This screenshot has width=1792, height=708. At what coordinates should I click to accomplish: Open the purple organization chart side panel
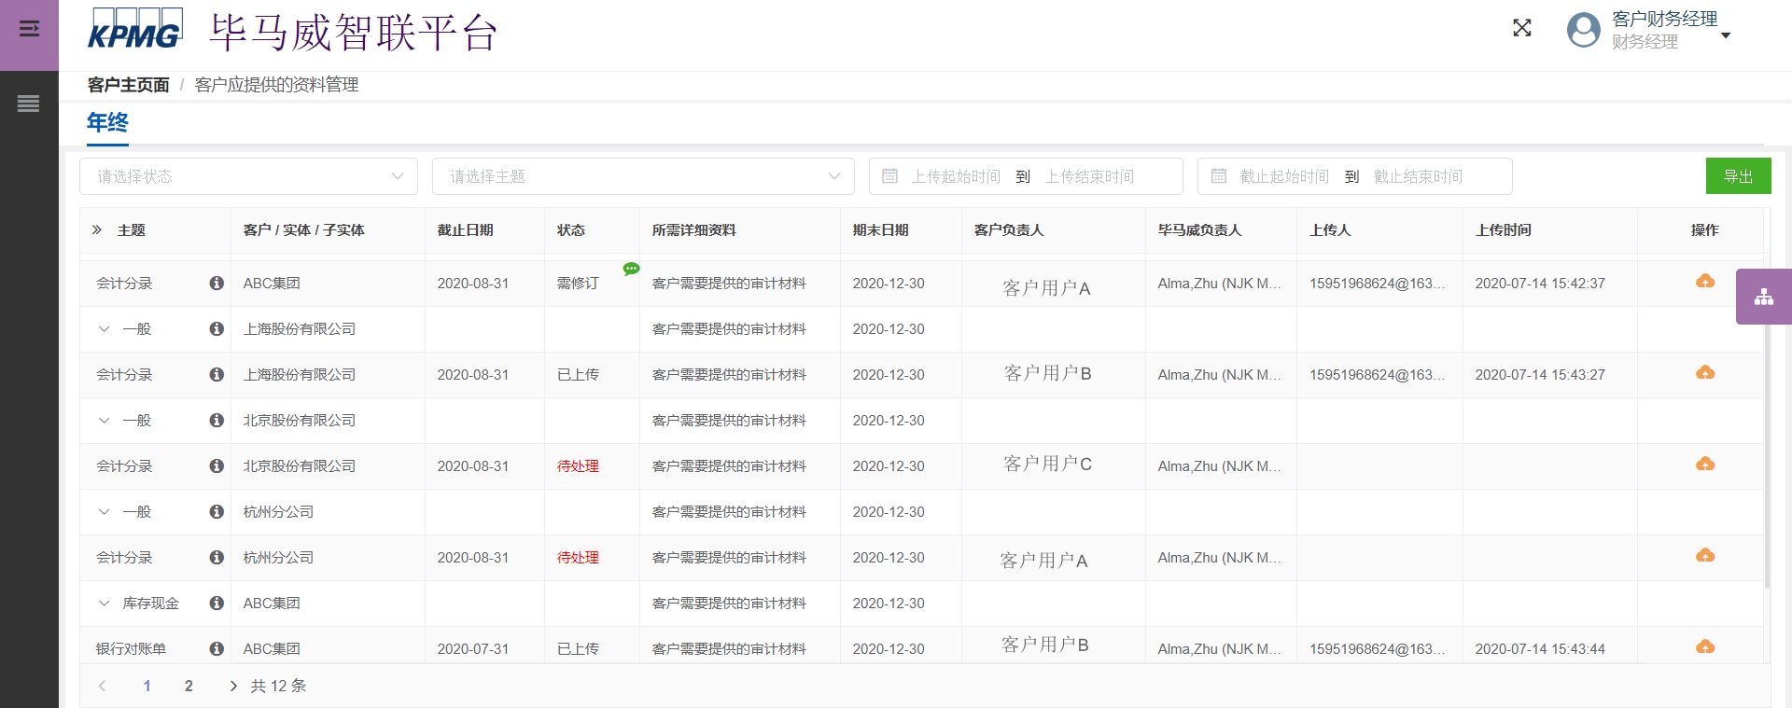point(1763,297)
